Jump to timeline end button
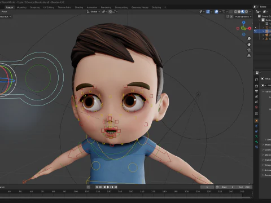Image resolution: width=271 pixels, height=203 pixels. tap(116, 187)
